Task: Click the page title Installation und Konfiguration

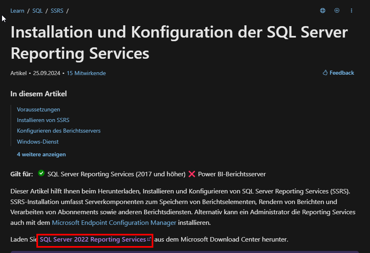Action: tap(179, 42)
